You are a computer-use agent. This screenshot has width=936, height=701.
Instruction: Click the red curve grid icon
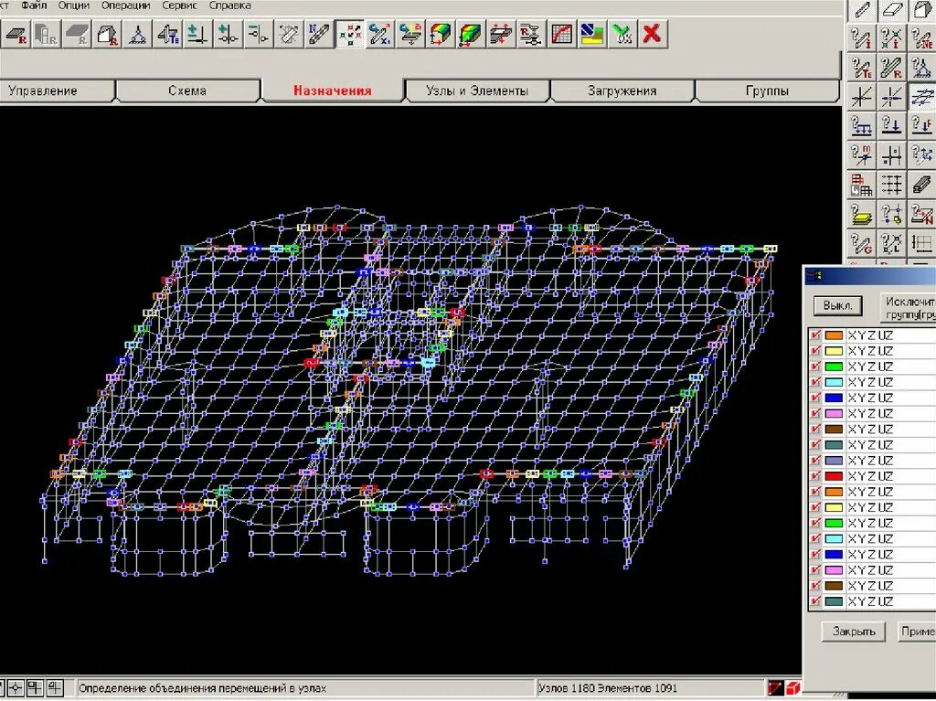[561, 34]
